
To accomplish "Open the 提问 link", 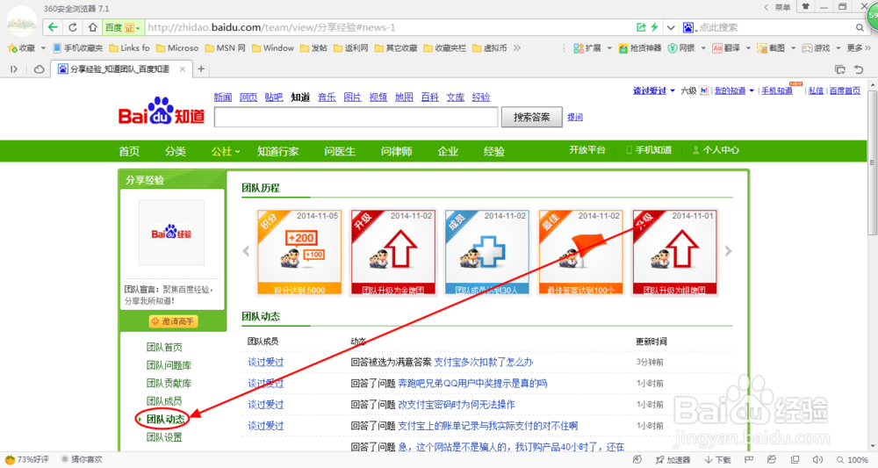I will (x=575, y=117).
